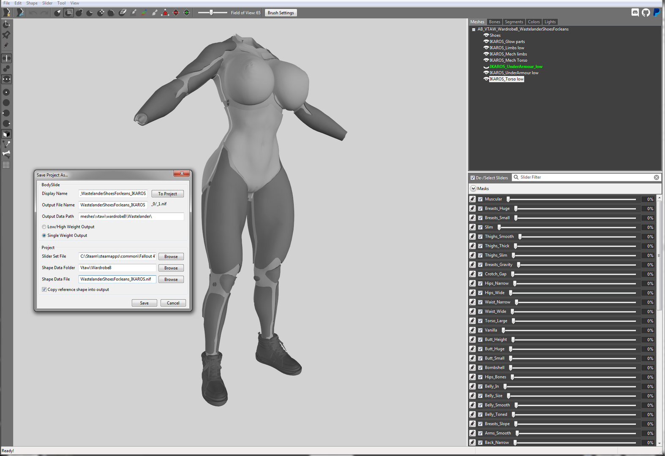Open the PayPal donate icon
The width and height of the screenshot is (665, 456).
pos(657,12)
